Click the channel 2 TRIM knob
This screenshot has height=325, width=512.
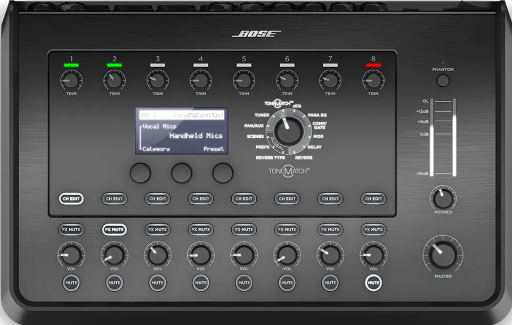tap(115, 80)
